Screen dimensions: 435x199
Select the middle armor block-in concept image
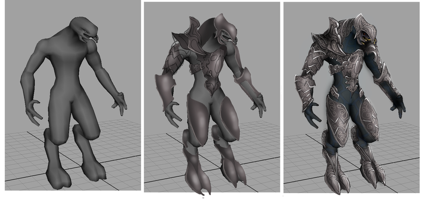point(212,97)
